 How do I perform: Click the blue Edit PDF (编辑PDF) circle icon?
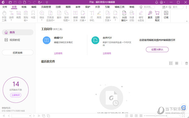click(47, 40)
